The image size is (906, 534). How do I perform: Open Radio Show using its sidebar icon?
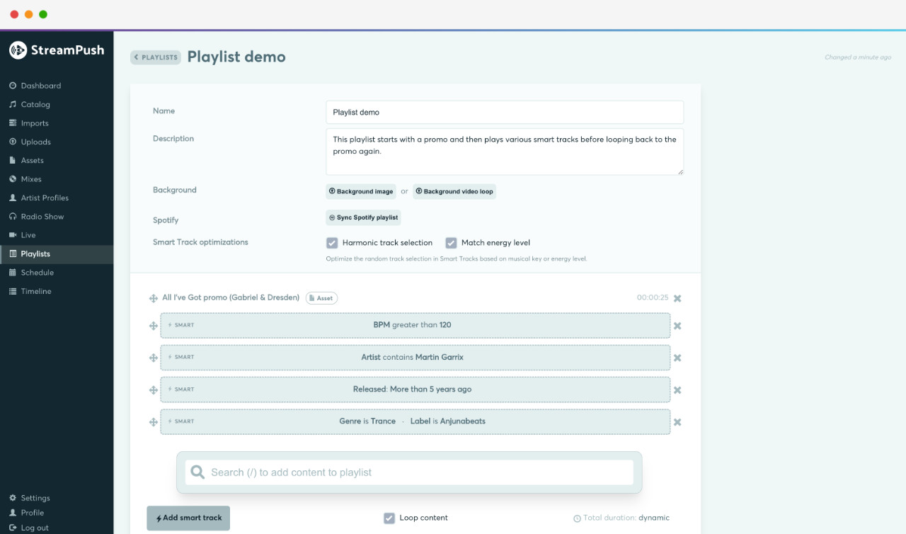[14, 216]
